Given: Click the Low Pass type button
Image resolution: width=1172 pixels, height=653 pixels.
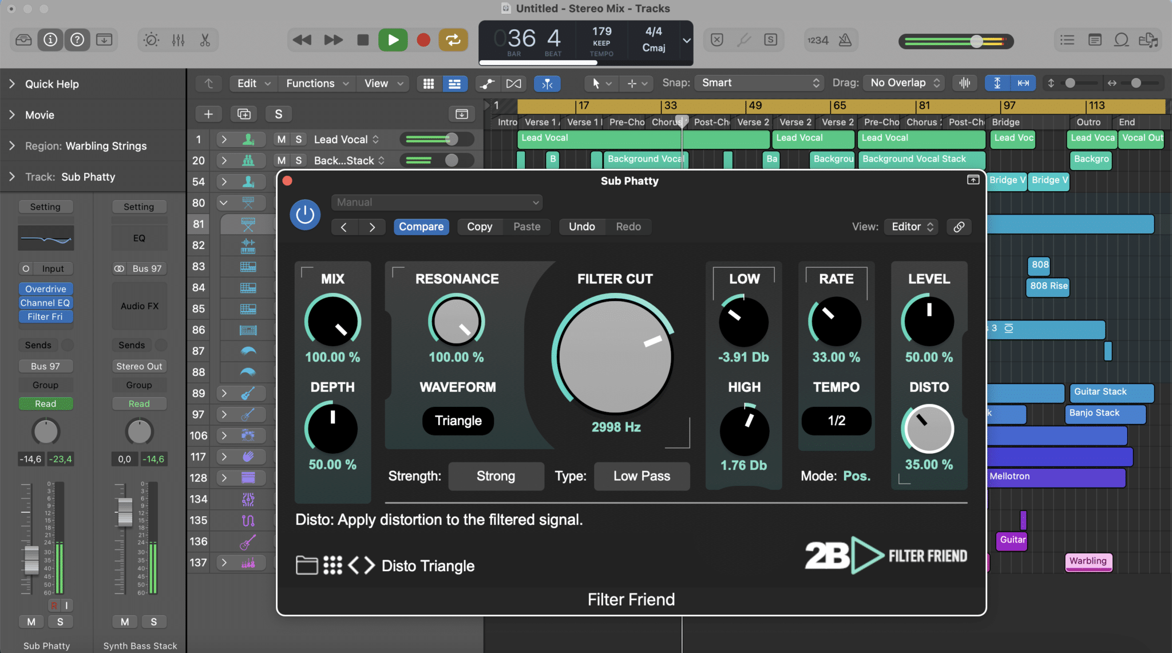Looking at the screenshot, I should click(x=642, y=476).
